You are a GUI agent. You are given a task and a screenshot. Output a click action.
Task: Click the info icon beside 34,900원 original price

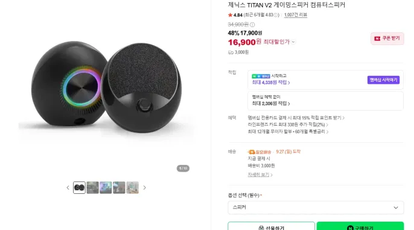(252, 25)
